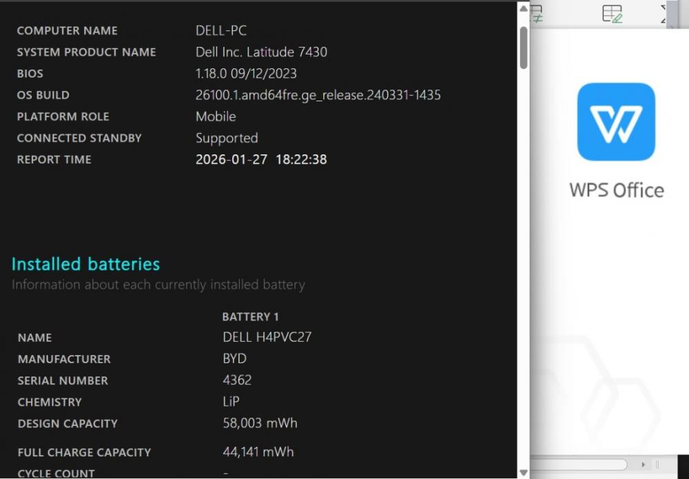The image size is (689, 479).
Task: Click the battery report vertical scrollbar thumb
Action: pos(524,48)
